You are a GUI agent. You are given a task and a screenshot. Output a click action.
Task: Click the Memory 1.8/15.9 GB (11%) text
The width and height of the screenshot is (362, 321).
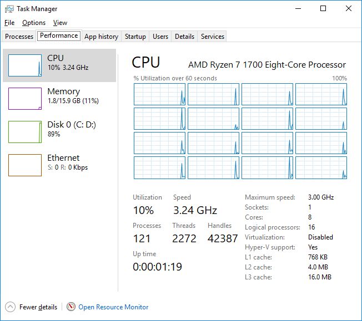click(73, 101)
